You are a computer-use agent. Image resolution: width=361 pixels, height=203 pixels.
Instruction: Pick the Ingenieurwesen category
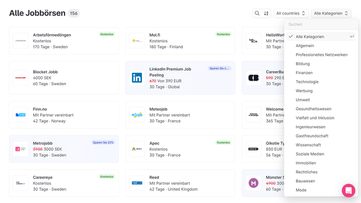[321, 127]
